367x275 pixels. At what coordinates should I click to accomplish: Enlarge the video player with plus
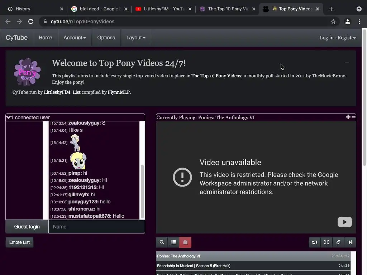348,117
